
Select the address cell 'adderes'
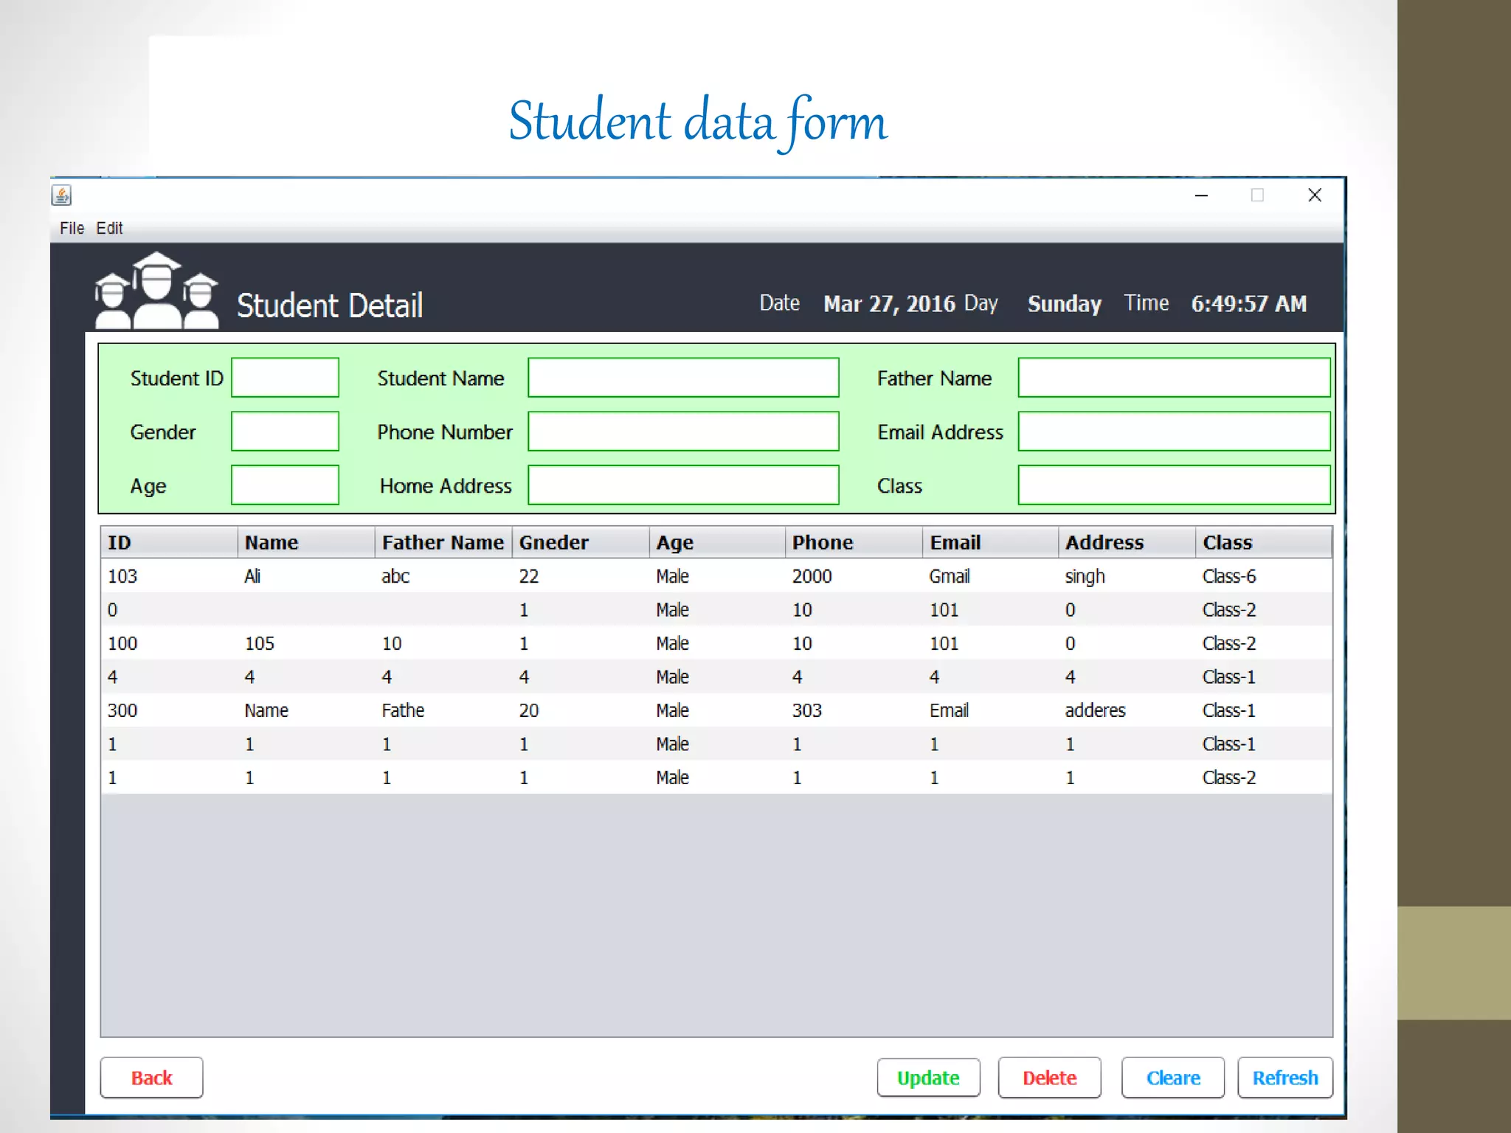1127,710
